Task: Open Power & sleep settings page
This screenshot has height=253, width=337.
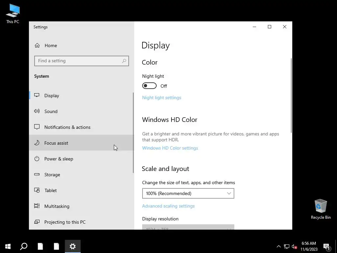Action: 82,159
